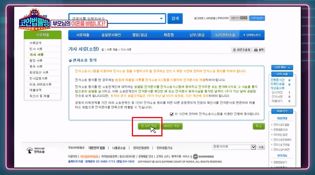315x175 pixels.
Task: Click the 나의 소송 panel header
Action: tap(282, 74)
